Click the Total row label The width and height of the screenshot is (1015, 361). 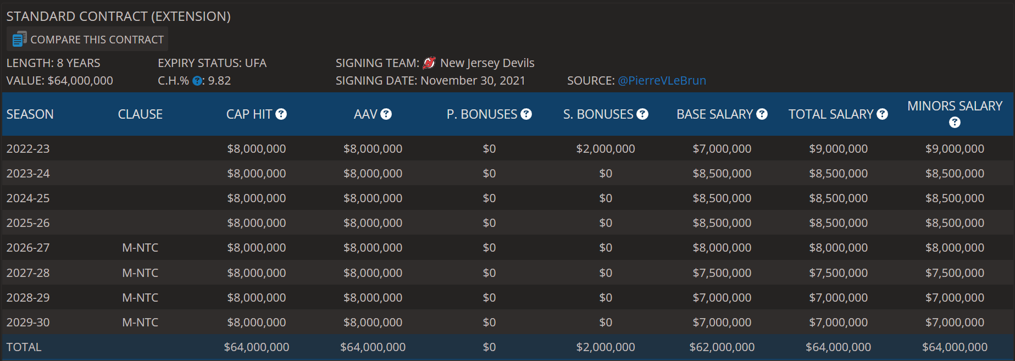pyautogui.click(x=24, y=347)
